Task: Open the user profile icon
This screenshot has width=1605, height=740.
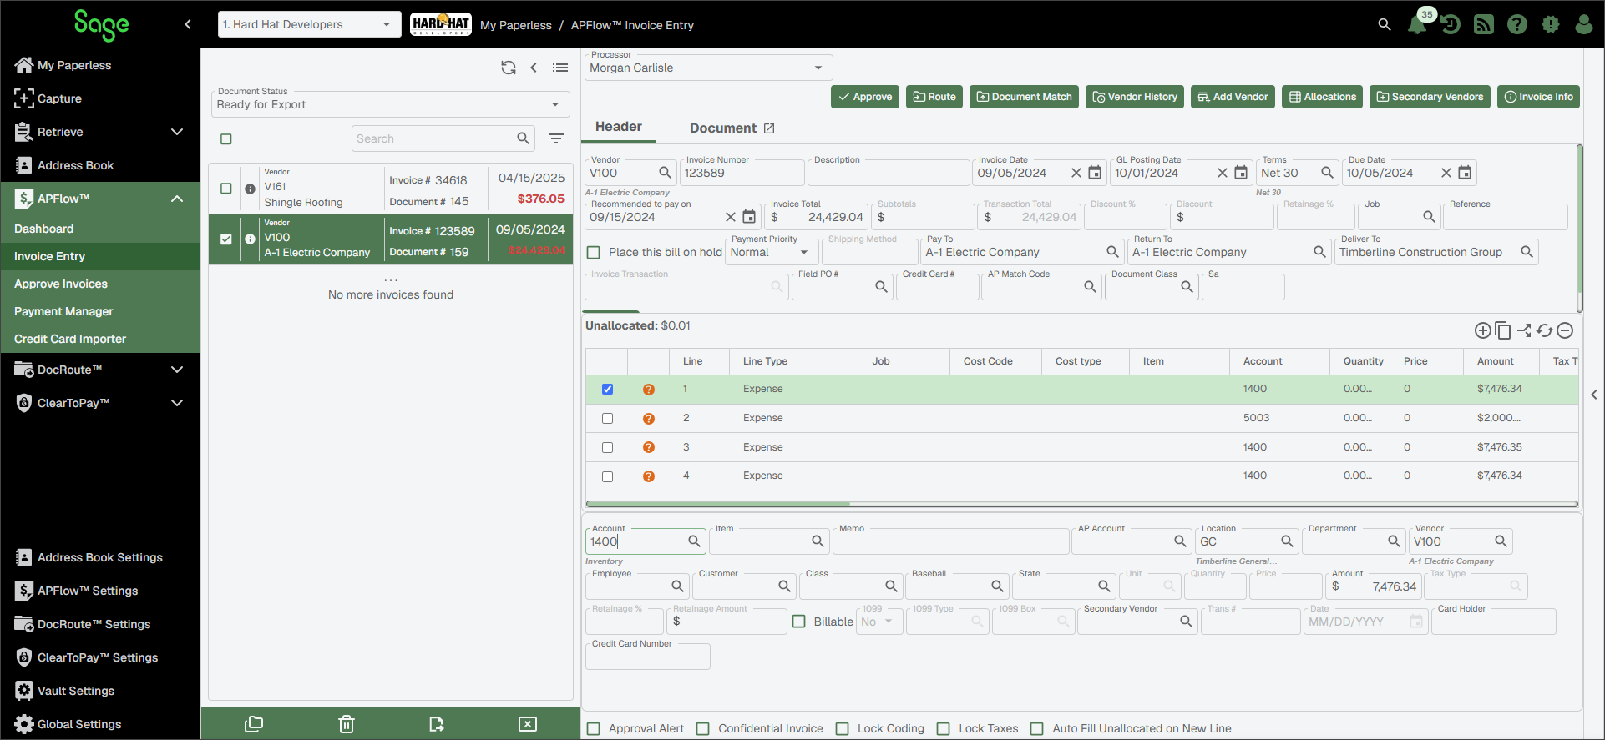Action: 1584,25
